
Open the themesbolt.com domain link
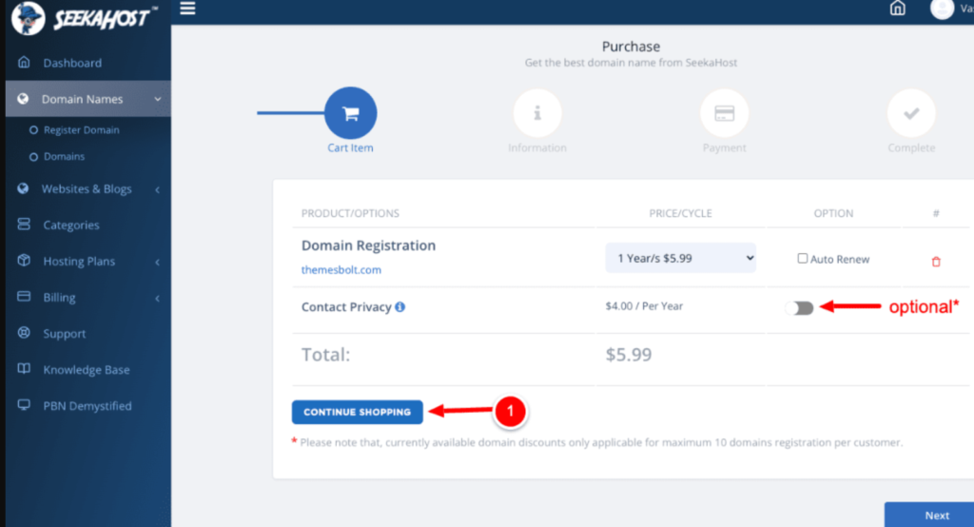[341, 270]
